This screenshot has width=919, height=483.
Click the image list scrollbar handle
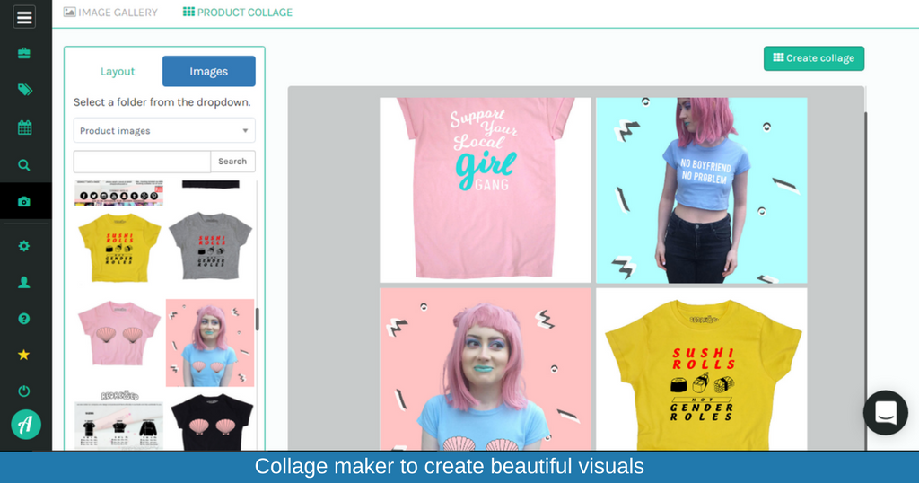(x=257, y=320)
